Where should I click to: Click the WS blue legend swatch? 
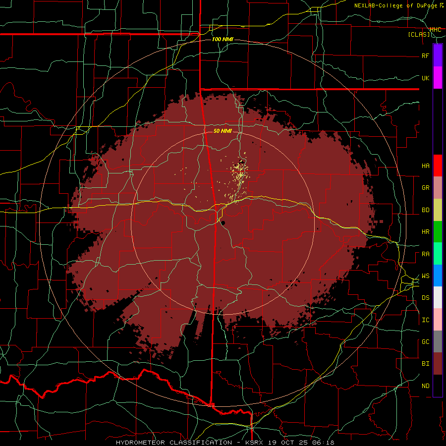[x=438, y=276]
